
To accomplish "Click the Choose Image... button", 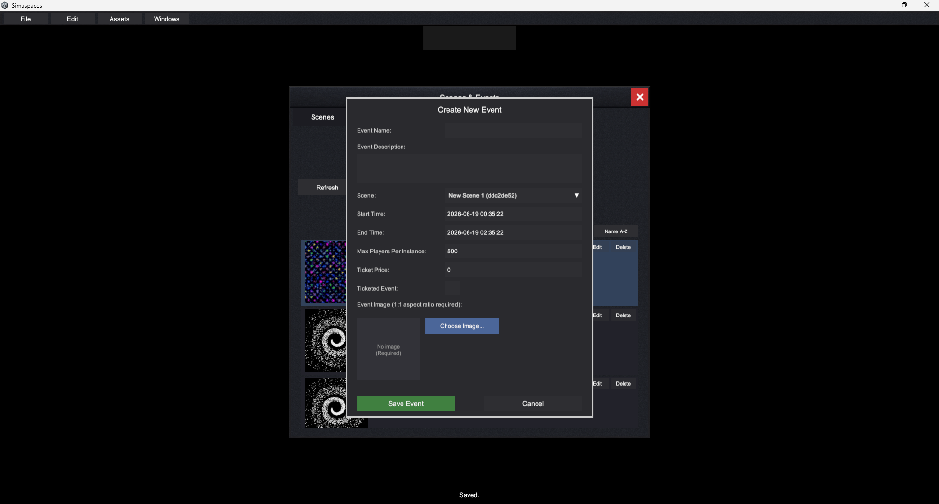I will 462,326.
